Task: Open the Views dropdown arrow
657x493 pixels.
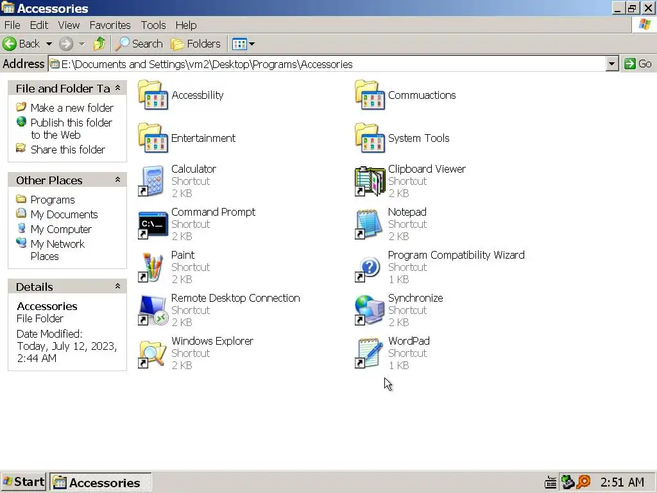Action: pyautogui.click(x=252, y=44)
